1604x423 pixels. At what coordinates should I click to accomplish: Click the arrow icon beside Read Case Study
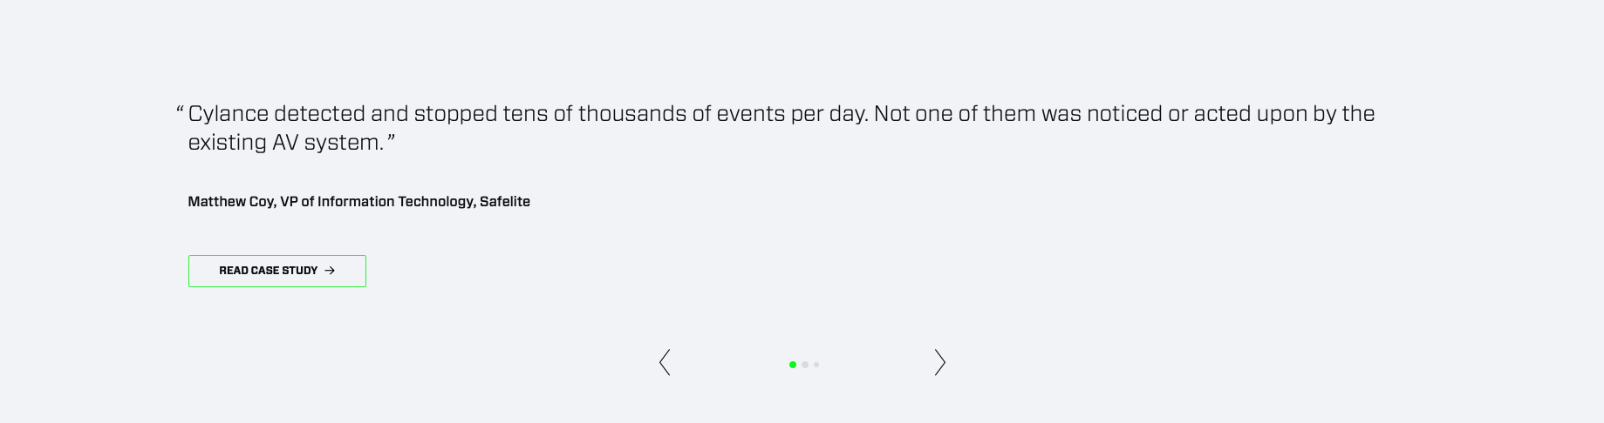330,271
